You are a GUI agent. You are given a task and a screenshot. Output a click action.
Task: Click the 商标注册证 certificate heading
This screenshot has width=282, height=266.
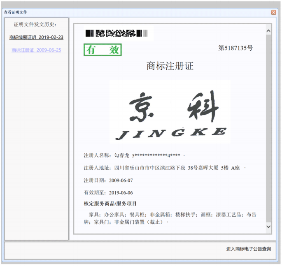click(x=170, y=66)
